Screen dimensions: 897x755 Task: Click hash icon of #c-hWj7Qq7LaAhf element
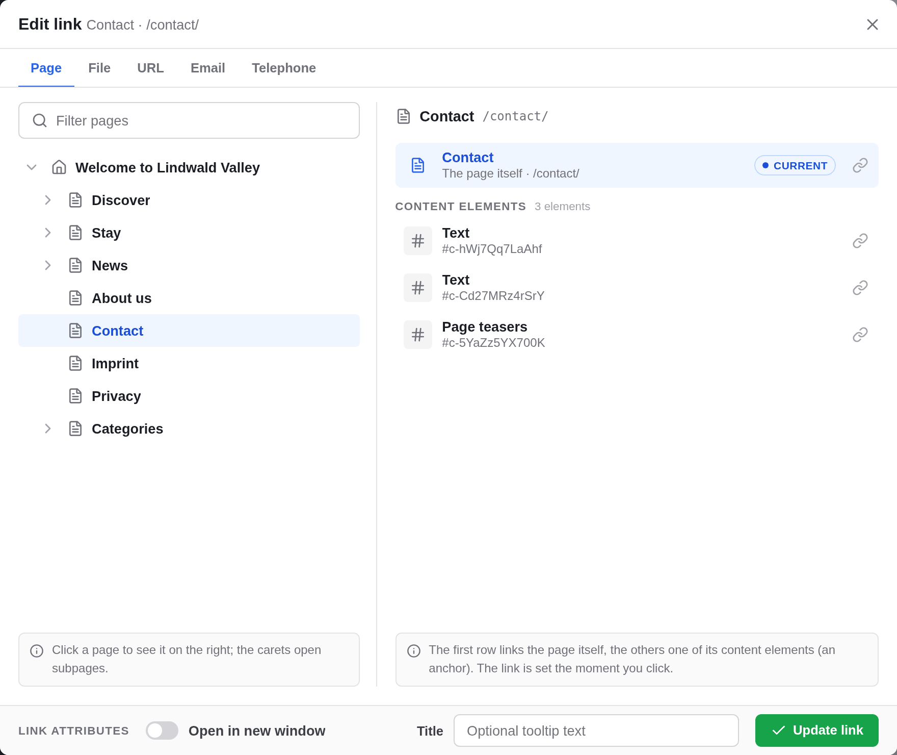(418, 241)
